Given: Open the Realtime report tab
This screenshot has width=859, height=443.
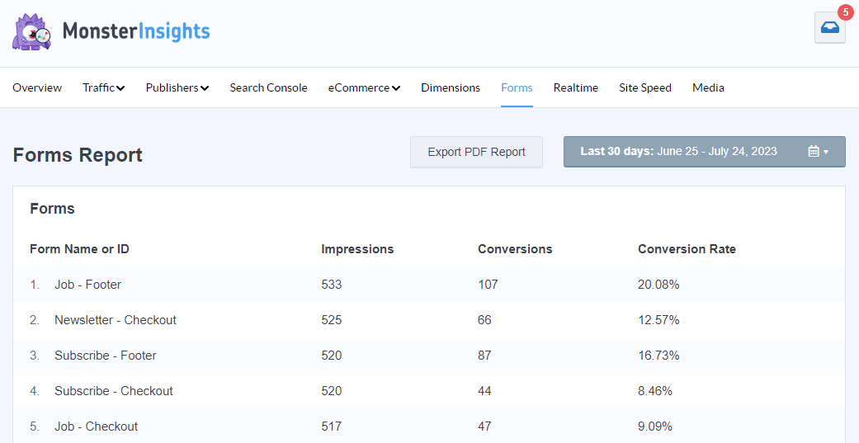Looking at the screenshot, I should click(575, 87).
